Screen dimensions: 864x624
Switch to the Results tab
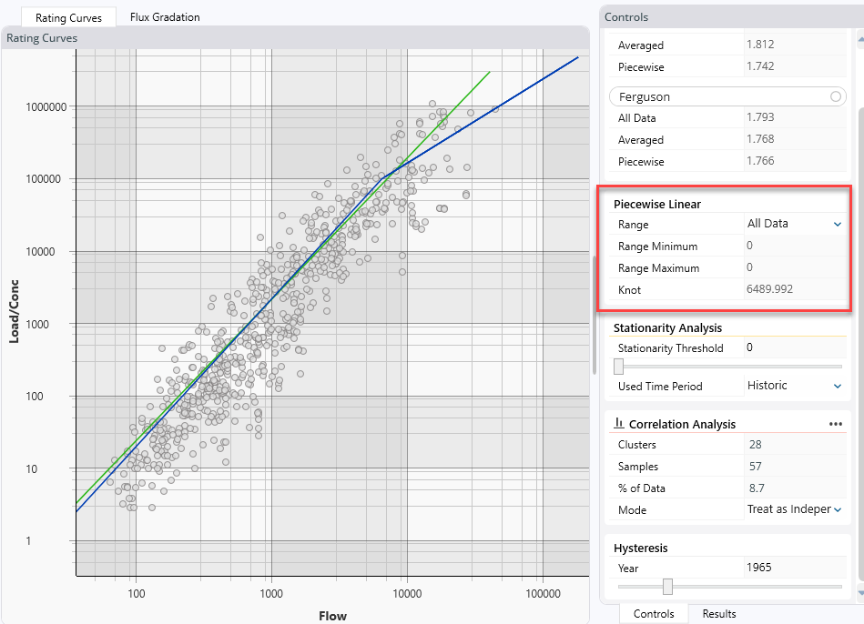point(718,614)
